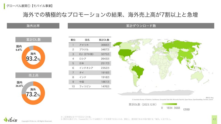Click the 累計DL数 table column header
Screen dimensions: 221x124
(x=104, y=40)
